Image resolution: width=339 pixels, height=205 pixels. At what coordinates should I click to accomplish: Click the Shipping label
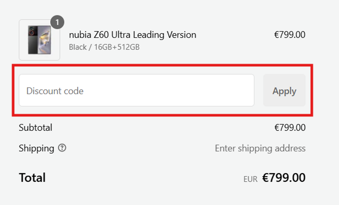[x=36, y=148]
